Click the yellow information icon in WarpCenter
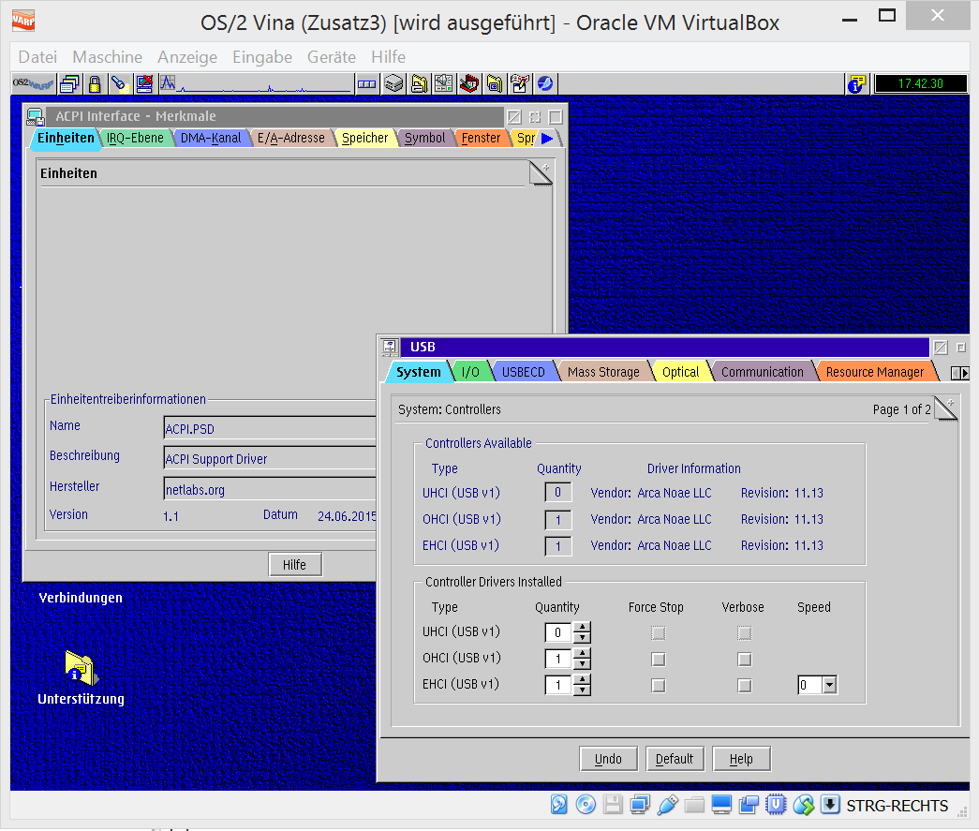Image resolution: width=979 pixels, height=831 pixels. (856, 83)
